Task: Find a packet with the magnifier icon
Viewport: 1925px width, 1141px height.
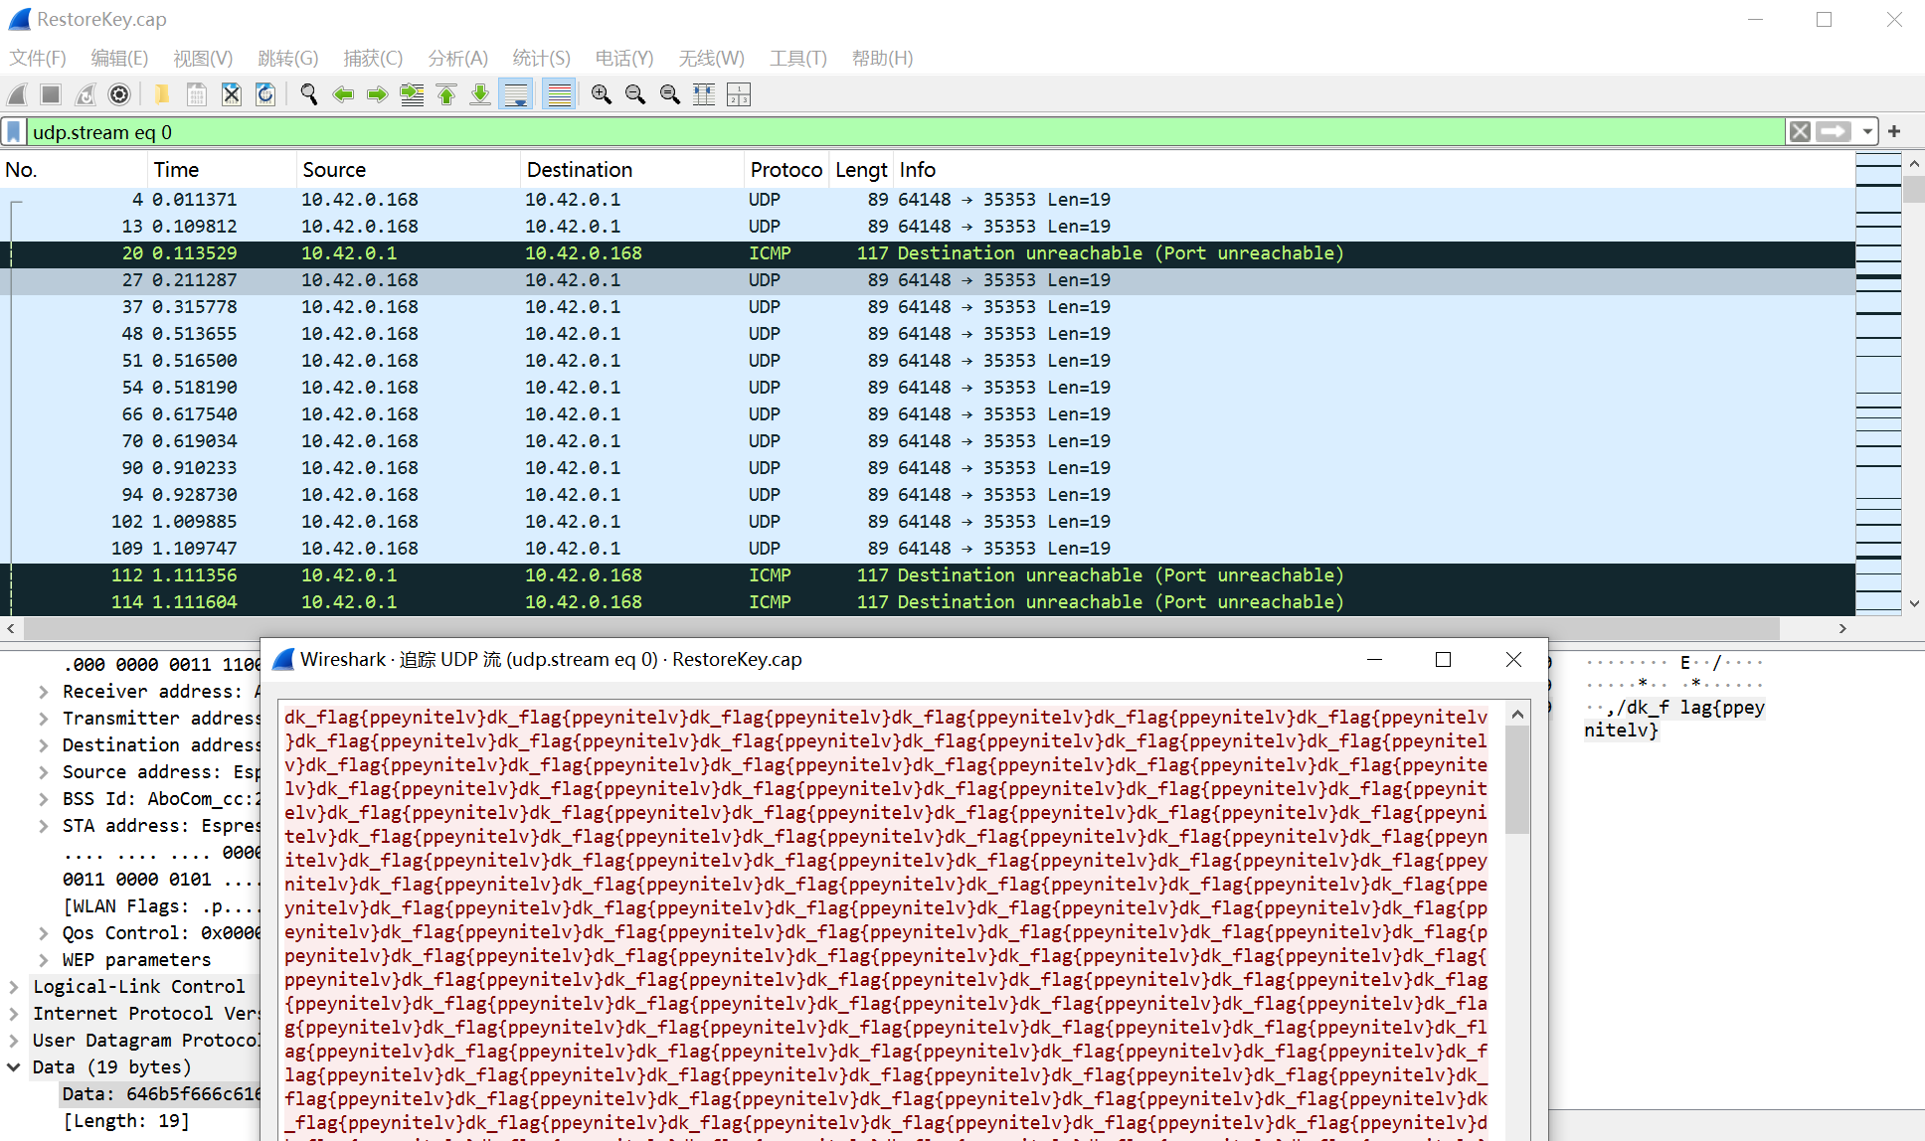Action: coord(309,94)
